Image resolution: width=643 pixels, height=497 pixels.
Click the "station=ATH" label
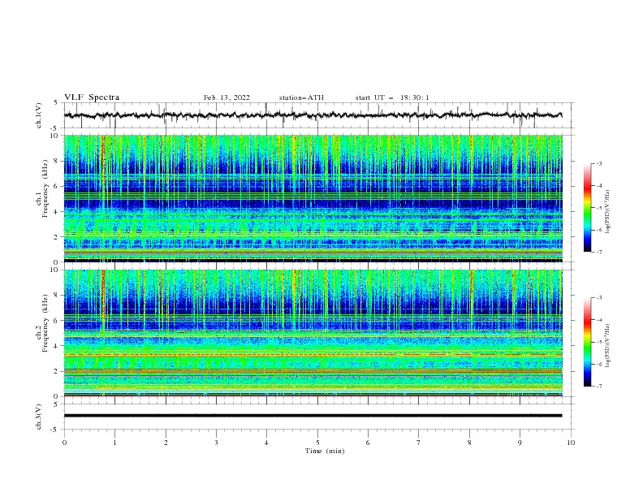(301, 97)
